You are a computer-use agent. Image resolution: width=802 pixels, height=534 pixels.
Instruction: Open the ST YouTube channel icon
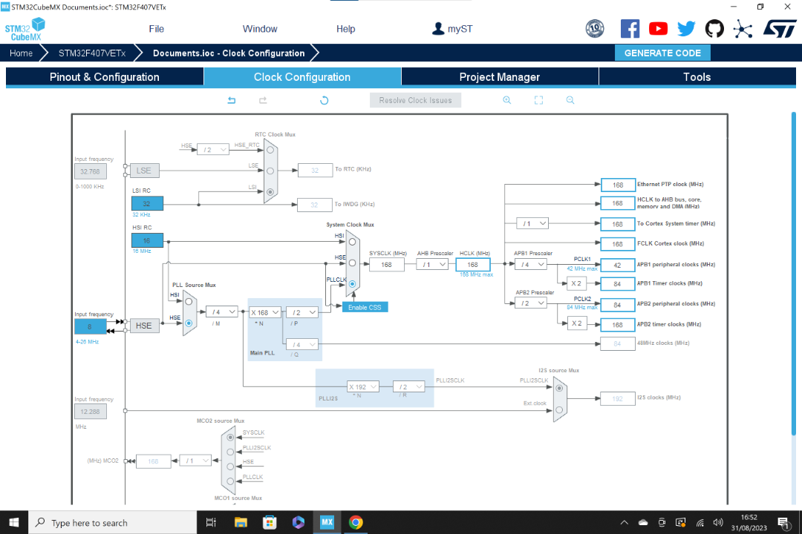click(x=658, y=29)
